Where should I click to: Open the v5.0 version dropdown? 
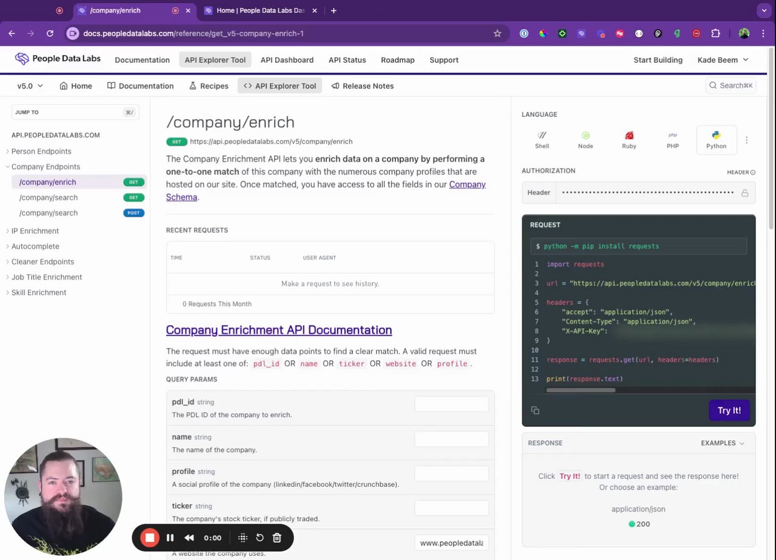click(x=30, y=86)
